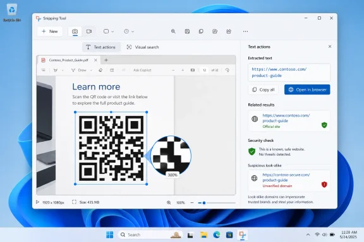
Task: Expand the Draw tool options arrow
Action: pyautogui.click(x=91, y=70)
